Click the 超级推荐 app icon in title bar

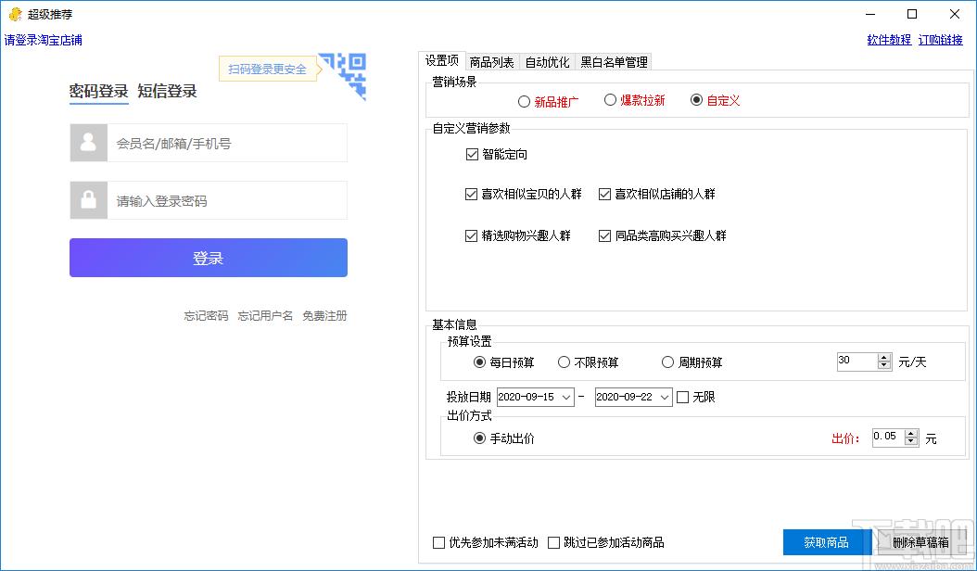click(x=15, y=14)
